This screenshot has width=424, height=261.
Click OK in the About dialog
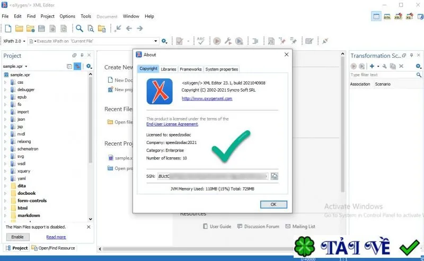(273, 204)
